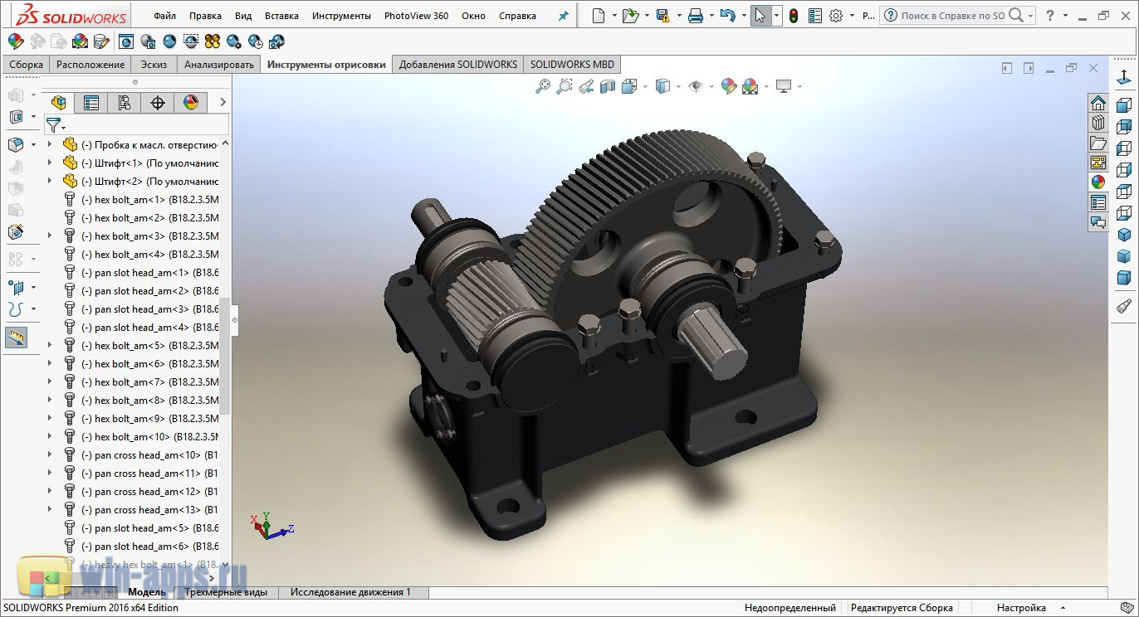Switch to the Анализировать ribbon tab
The height and width of the screenshot is (617, 1139).
click(x=219, y=65)
